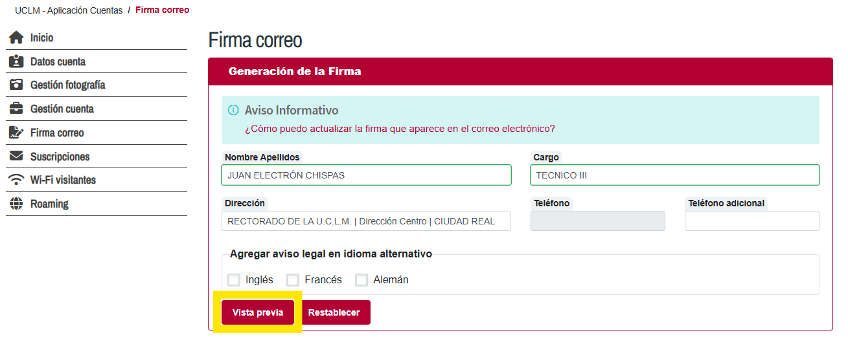Click into the Cargo text field
The width and height of the screenshot is (848, 357).
coord(674,175)
